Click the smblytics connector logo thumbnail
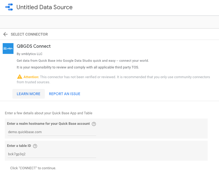 (x=8, y=49)
